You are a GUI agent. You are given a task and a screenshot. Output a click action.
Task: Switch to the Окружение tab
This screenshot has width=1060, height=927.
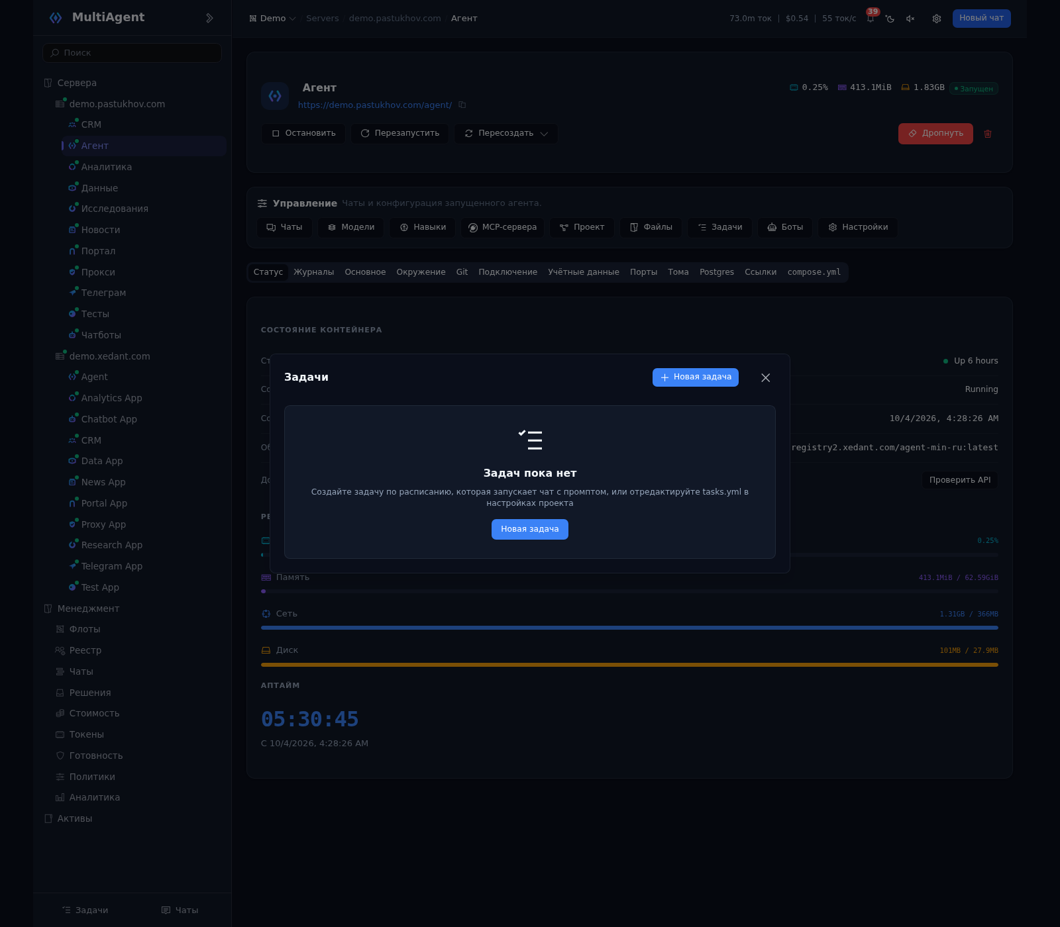pos(421,272)
